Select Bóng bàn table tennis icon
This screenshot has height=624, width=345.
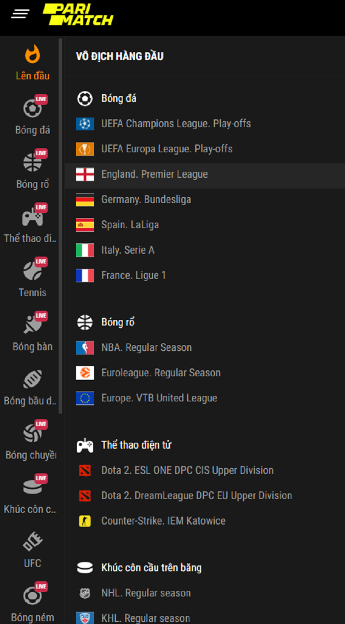(x=33, y=325)
